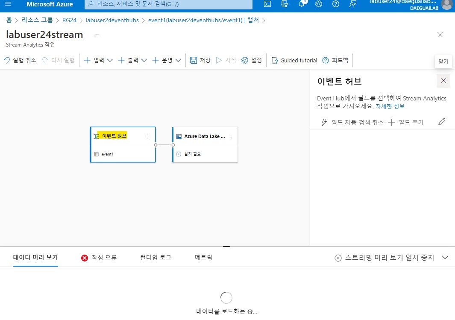The image size is (455, 320).
Task: Open the notifications bell
Action: [x=302, y=4]
